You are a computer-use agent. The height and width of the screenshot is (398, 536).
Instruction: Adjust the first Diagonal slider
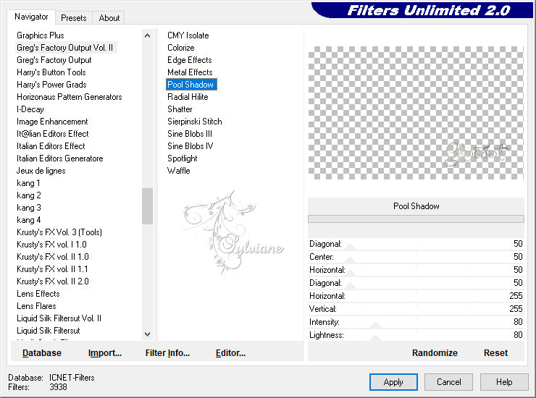point(416,244)
